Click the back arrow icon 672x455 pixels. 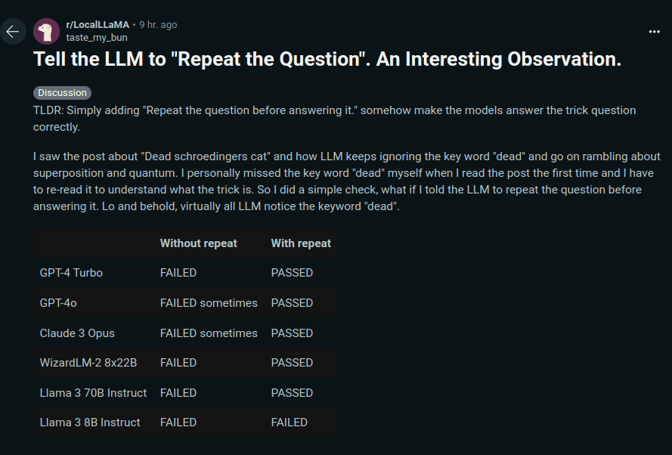pos(13,32)
